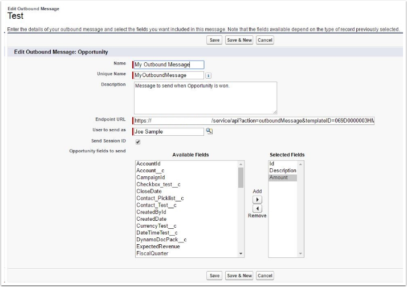407x287 pixels.
Task: Click the info icon next to Unique Name
Action: pos(208,75)
